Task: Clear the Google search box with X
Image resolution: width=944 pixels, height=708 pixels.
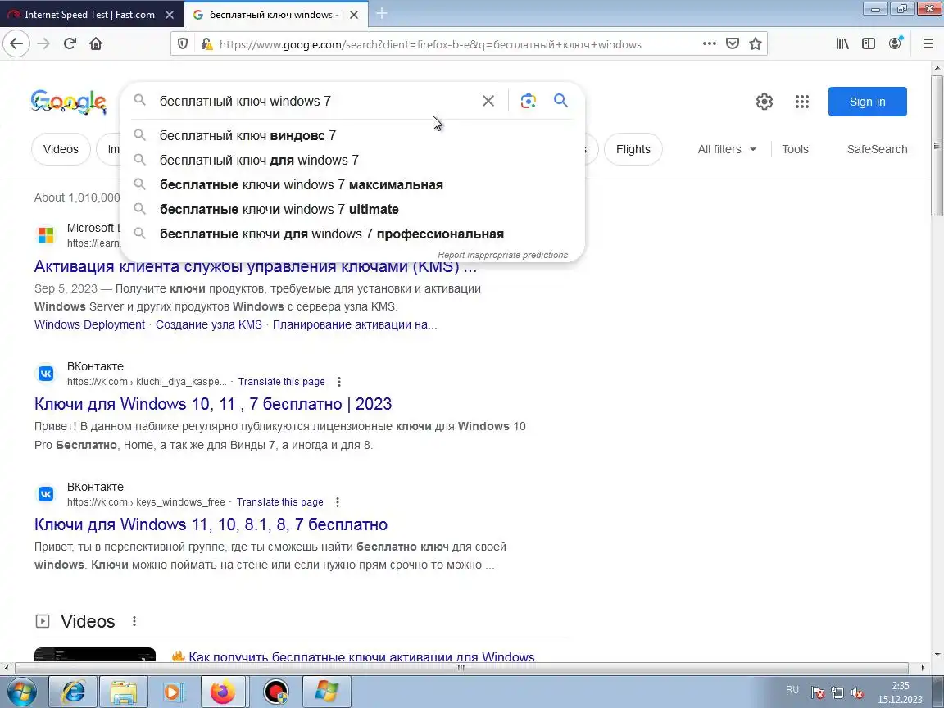Action: [x=488, y=101]
